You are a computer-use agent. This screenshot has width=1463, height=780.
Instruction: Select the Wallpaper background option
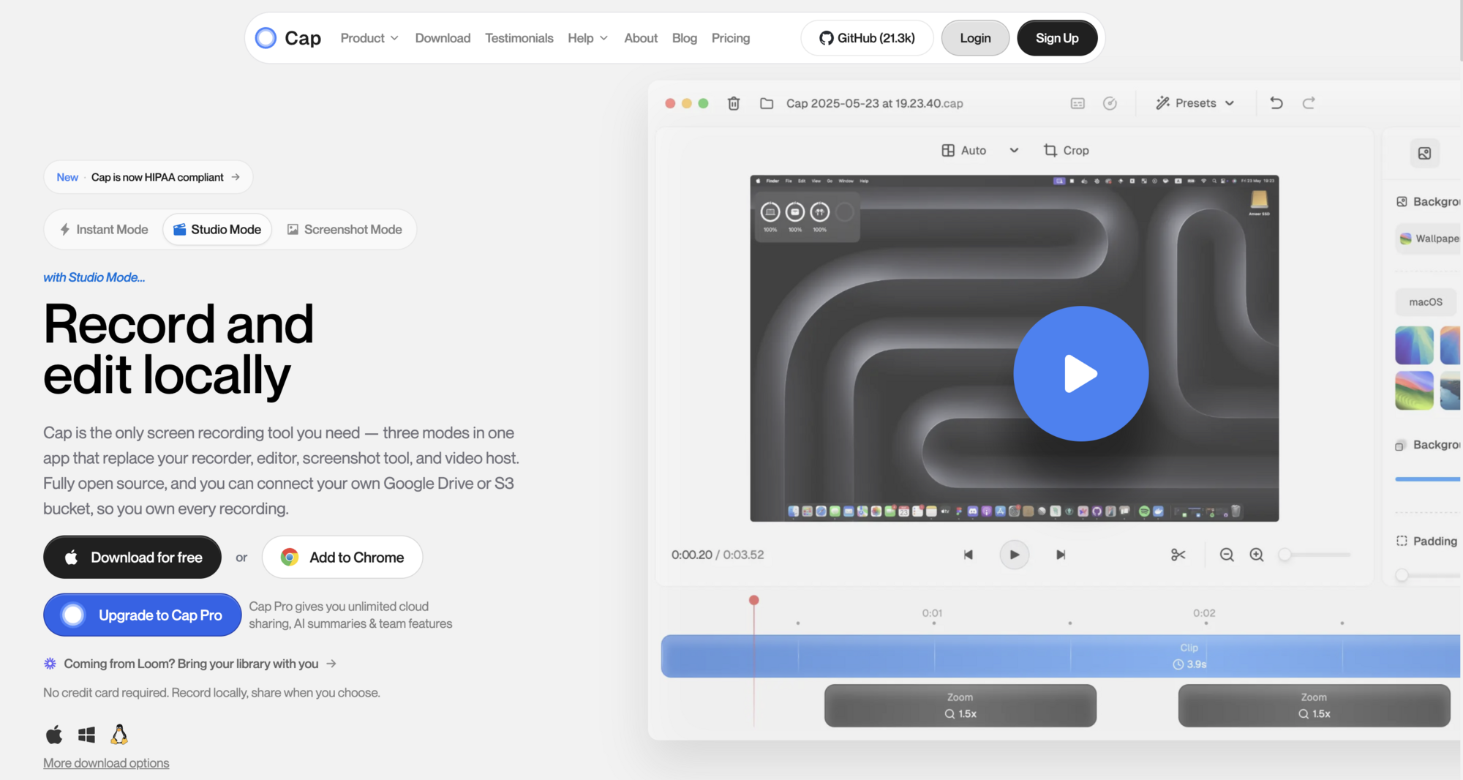[1429, 239]
